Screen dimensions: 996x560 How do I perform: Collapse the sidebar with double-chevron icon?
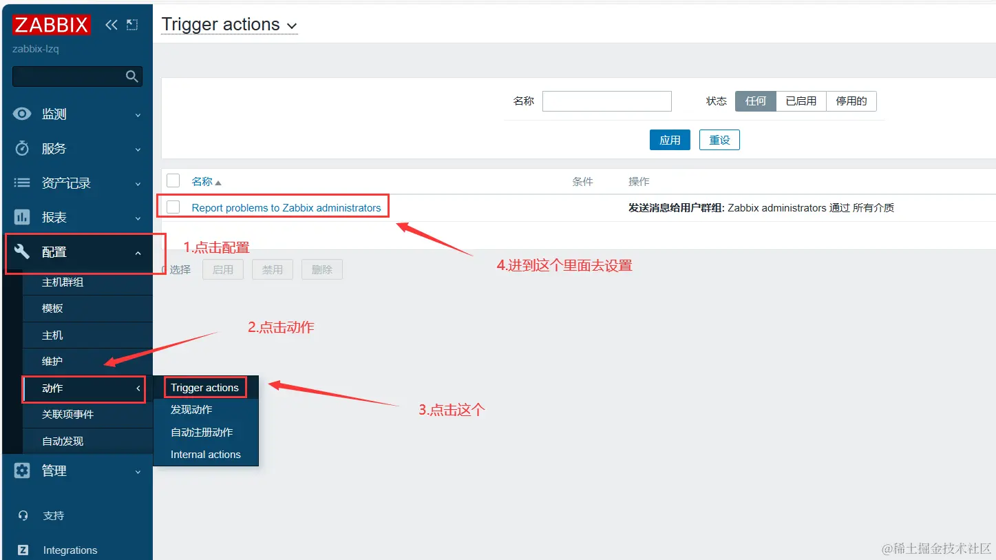(112, 25)
